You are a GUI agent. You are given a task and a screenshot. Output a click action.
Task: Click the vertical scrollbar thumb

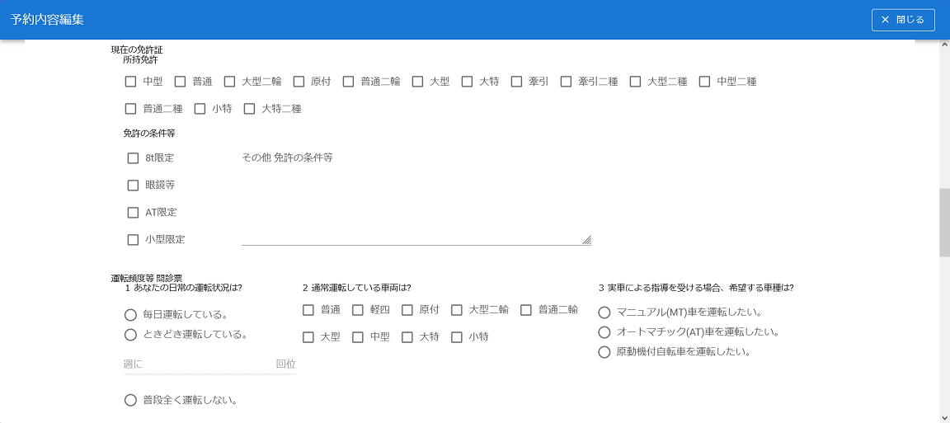click(944, 223)
